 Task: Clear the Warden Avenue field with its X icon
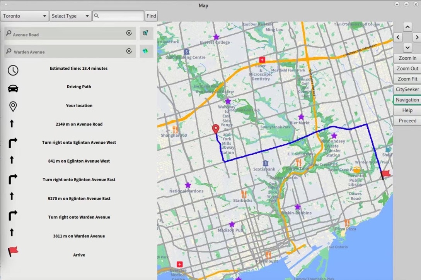[x=129, y=51]
